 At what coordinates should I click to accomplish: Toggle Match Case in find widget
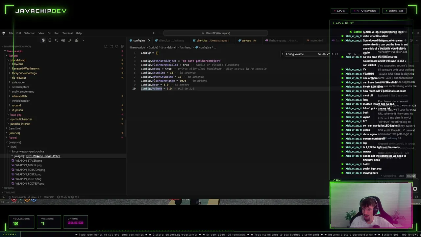pyautogui.click(x=319, y=54)
